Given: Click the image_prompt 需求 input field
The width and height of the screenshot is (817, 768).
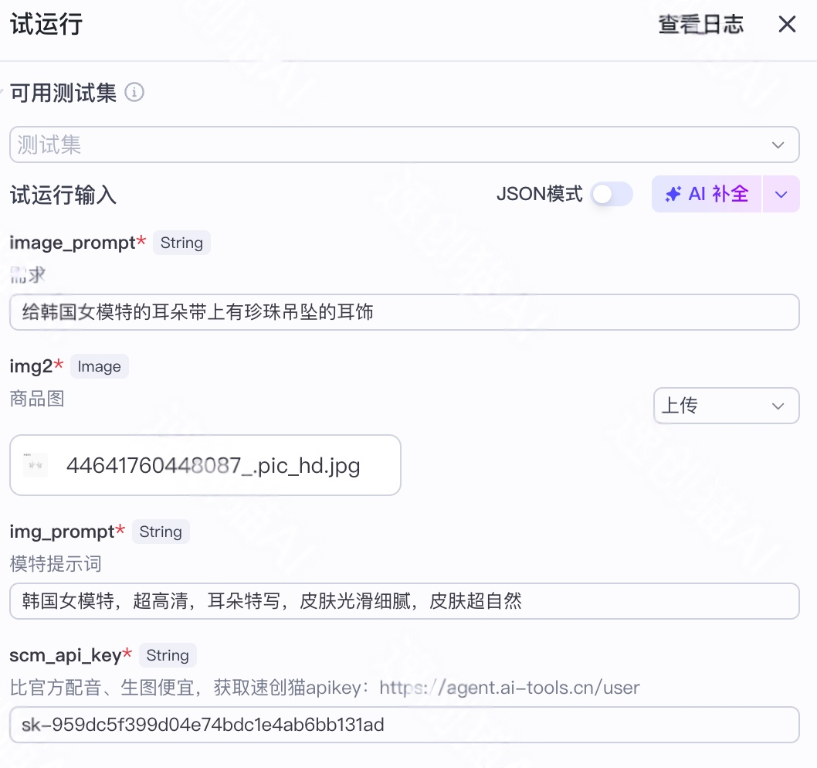Looking at the screenshot, I should (405, 312).
